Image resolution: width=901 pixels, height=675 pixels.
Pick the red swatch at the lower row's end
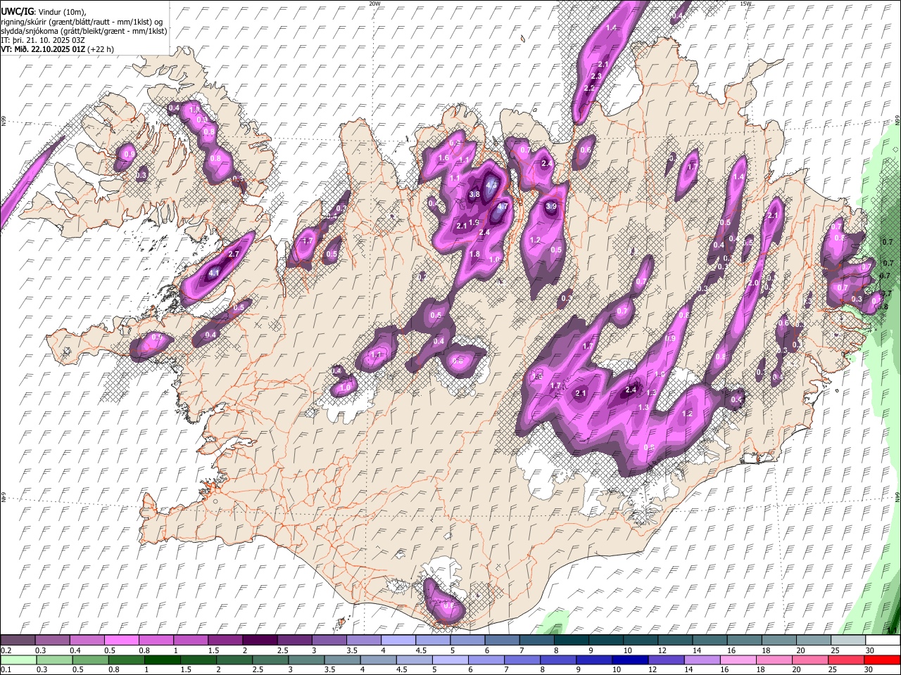click(881, 660)
